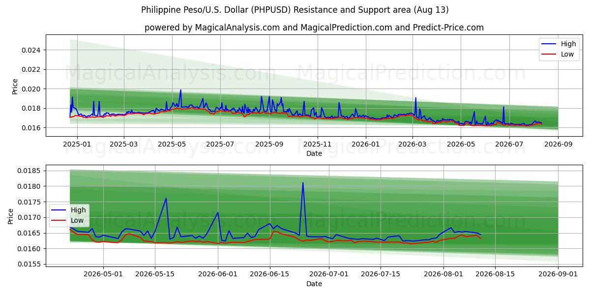Click the 'Date' x-axis label under the lower chart
The image size is (590, 295).
click(314, 284)
